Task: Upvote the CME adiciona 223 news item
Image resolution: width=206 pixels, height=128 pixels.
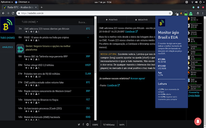Action: (x=26, y=32)
